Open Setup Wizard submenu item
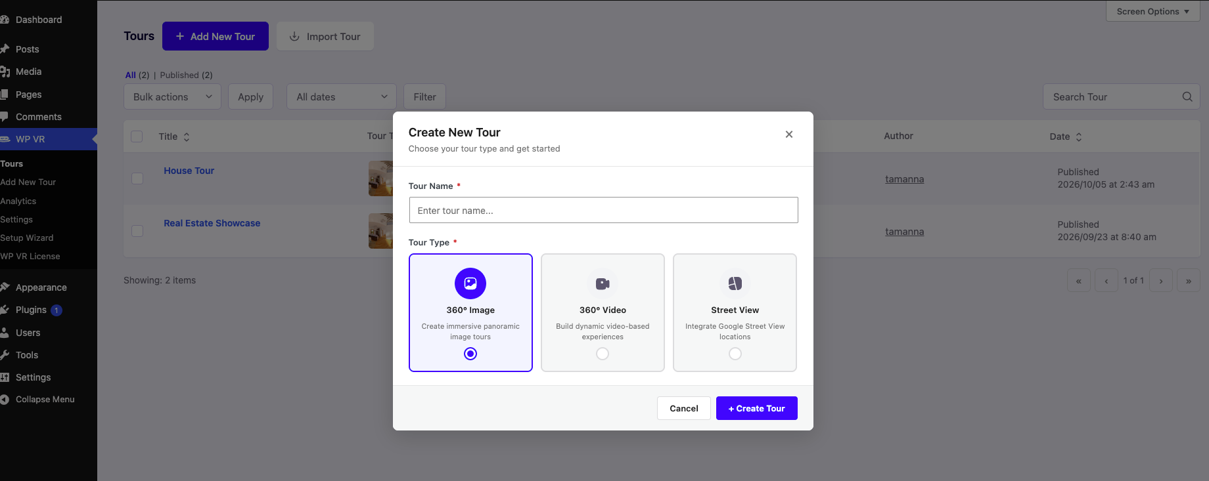The height and width of the screenshot is (481, 1209). (27, 238)
